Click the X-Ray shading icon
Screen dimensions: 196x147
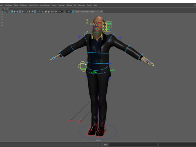coord(46,11)
